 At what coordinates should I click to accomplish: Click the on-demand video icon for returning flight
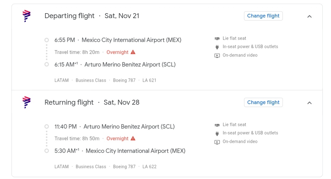pyautogui.click(x=217, y=142)
